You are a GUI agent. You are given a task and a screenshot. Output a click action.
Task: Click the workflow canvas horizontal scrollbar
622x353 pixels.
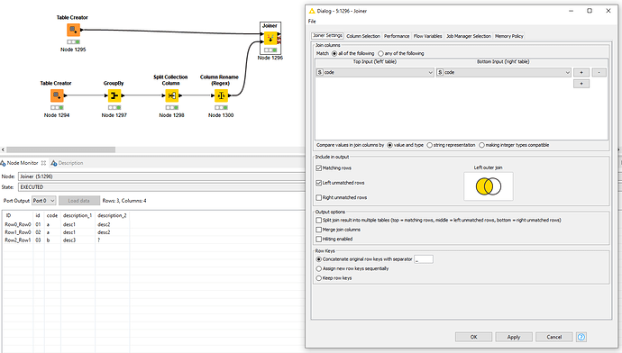(60, 149)
